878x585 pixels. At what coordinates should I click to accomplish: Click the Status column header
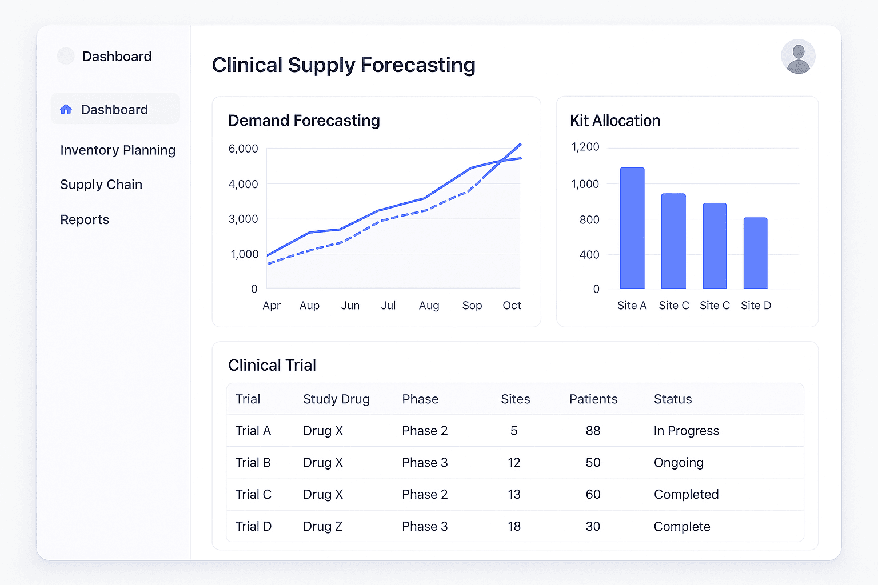pos(673,399)
